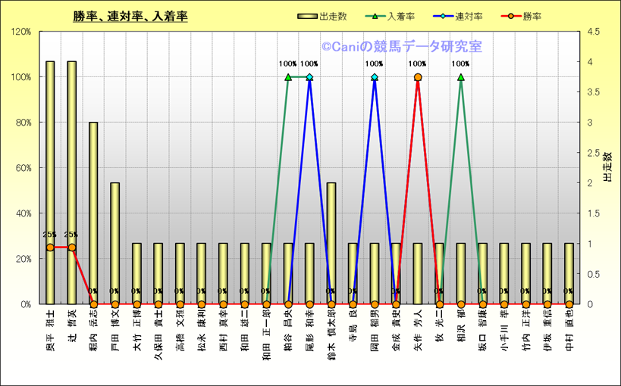
Task: Select the blue diamond marker above 尾形 和幸
Action: [x=309, y=77]
